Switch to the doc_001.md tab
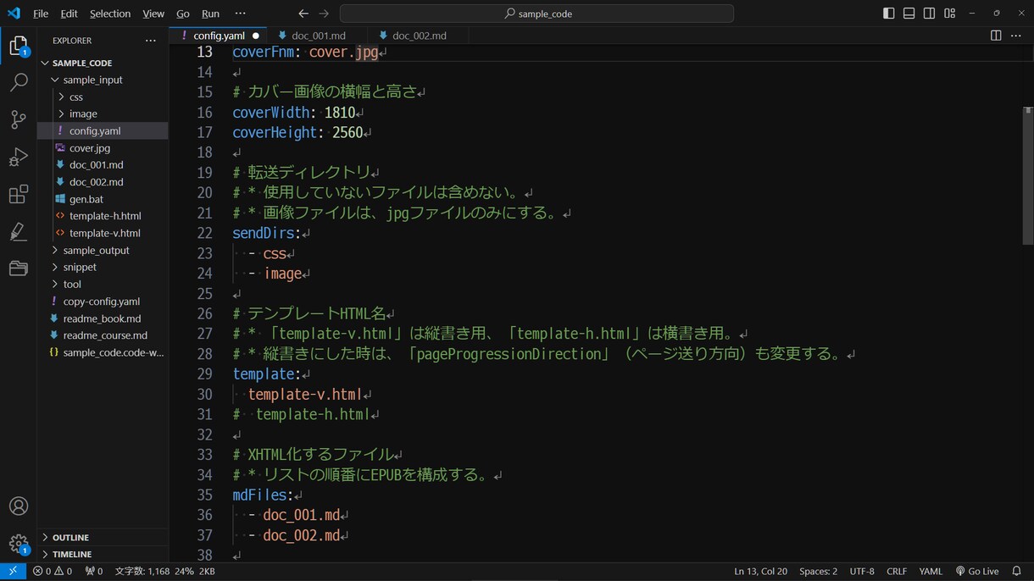The height and width of the screenshot is (581, 1034). [318, 36]
